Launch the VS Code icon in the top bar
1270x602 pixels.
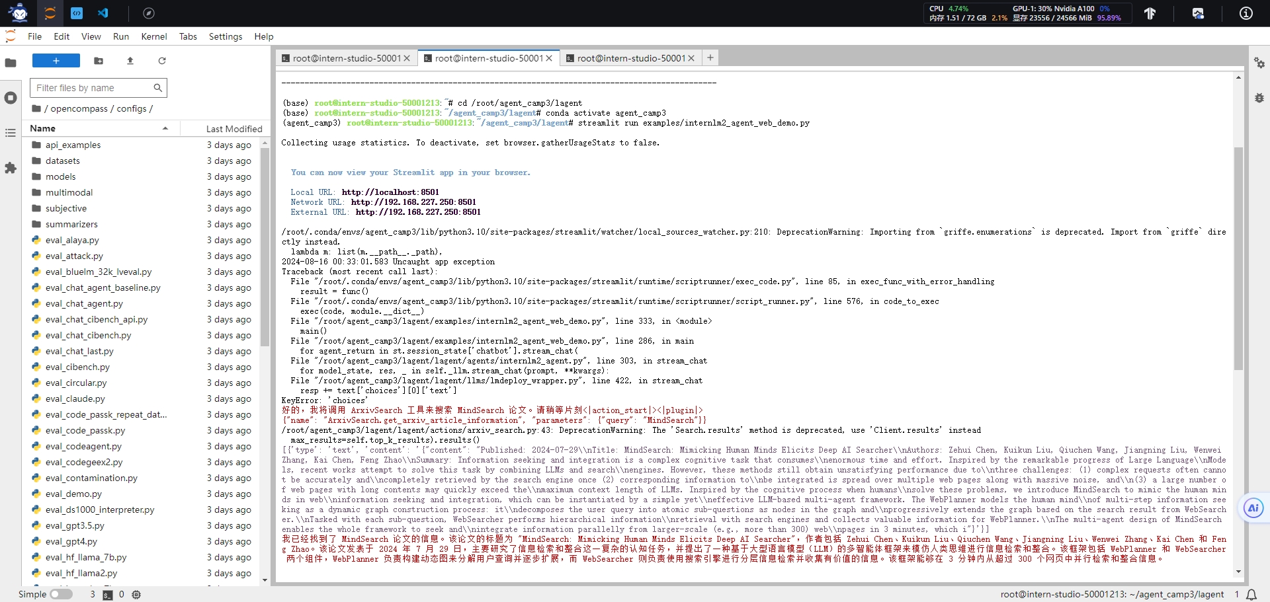tap(103, 13)
